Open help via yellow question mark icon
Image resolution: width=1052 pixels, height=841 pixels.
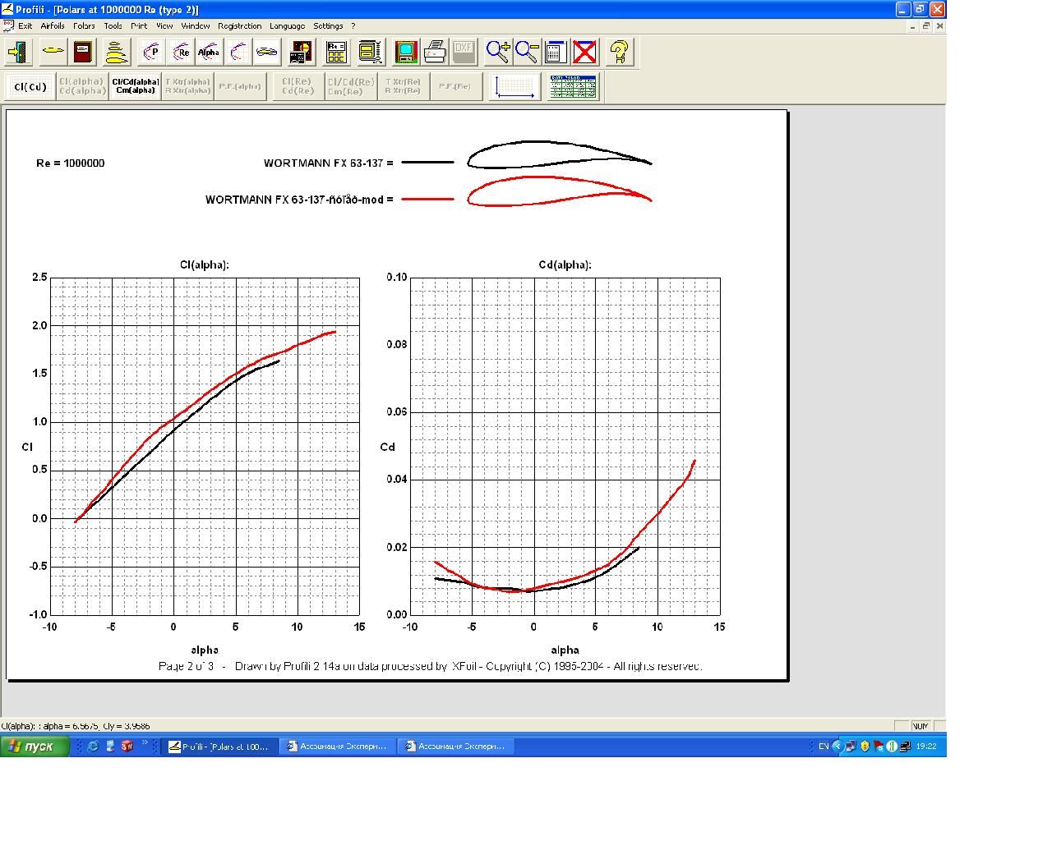619,53
